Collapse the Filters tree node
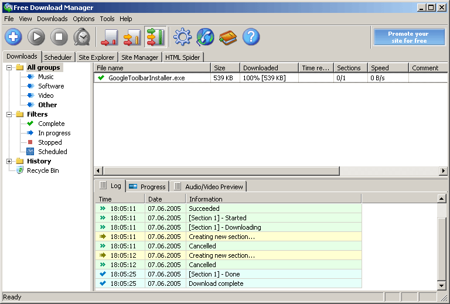 pyautogui.click(x=10, y=114)
